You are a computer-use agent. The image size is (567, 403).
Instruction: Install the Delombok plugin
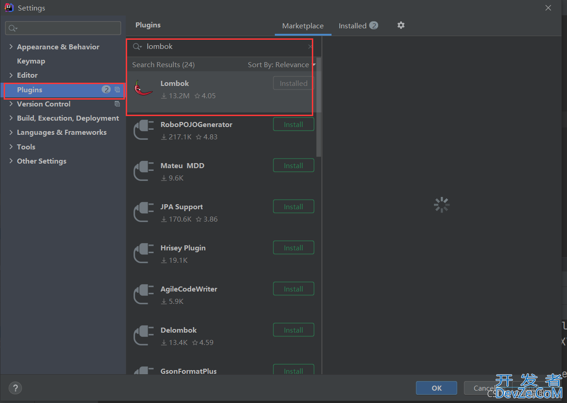pyautogui.click(x=294, y=330)
